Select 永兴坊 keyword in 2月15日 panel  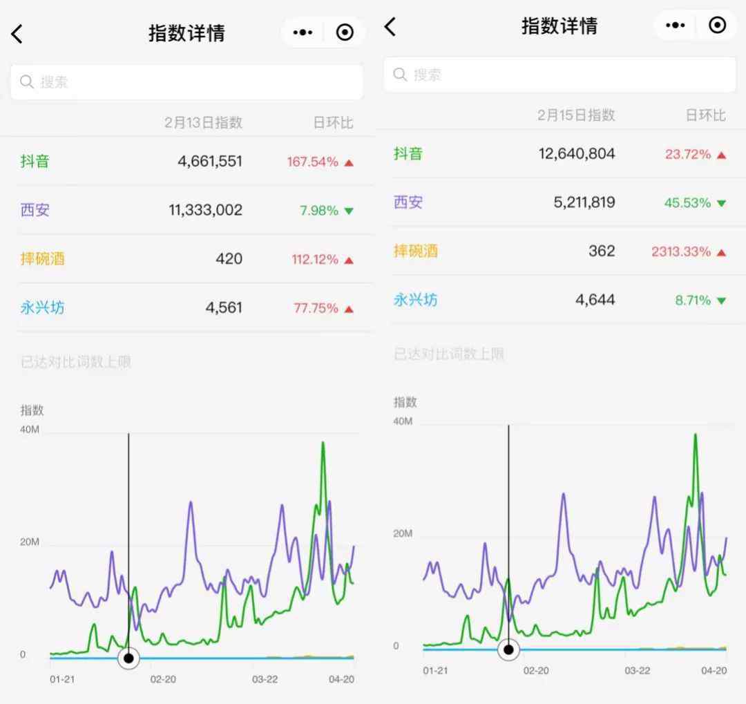pyautogui.click(x=415, y=300)
